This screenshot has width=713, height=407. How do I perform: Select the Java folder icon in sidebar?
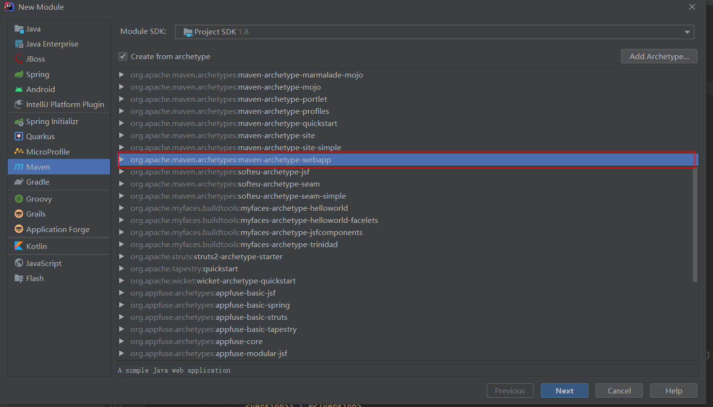[19, 29]
